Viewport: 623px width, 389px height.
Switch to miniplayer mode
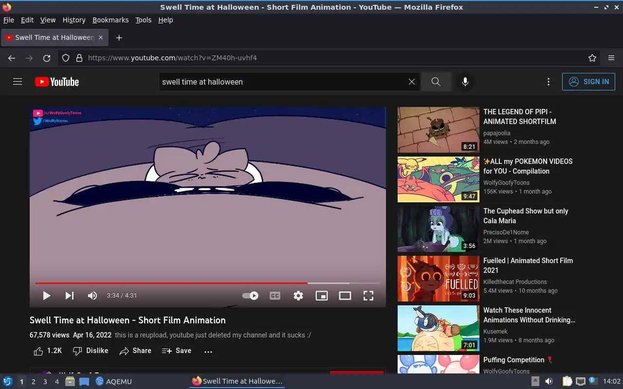[x=322, y=296]
